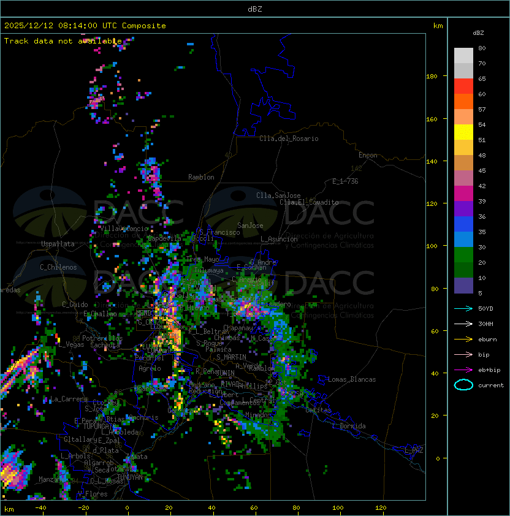Pick the light gray top swatch of scale
This screenshot has height=516, width=510.
[463, 55]
